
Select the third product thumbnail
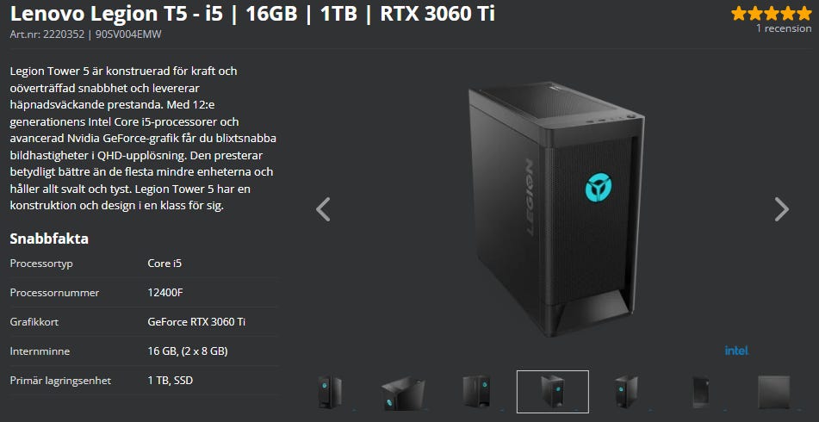[476, 391]
